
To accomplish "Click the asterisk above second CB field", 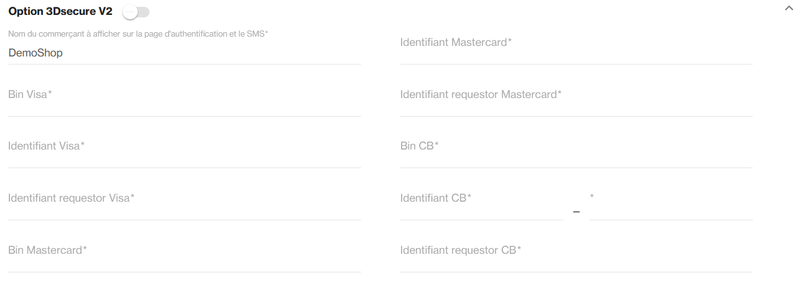I will coord(591,197).
